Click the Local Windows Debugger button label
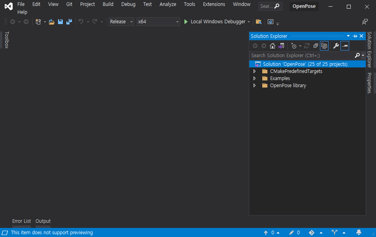The image size is (376, 237). [x=218, y=22]
